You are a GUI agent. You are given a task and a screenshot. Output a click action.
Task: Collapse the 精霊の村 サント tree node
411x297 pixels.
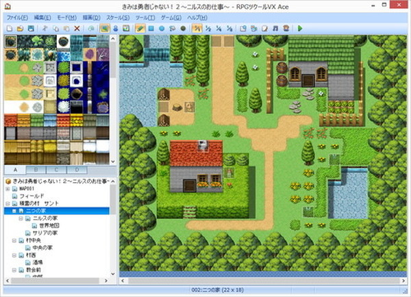coord(8,203)
